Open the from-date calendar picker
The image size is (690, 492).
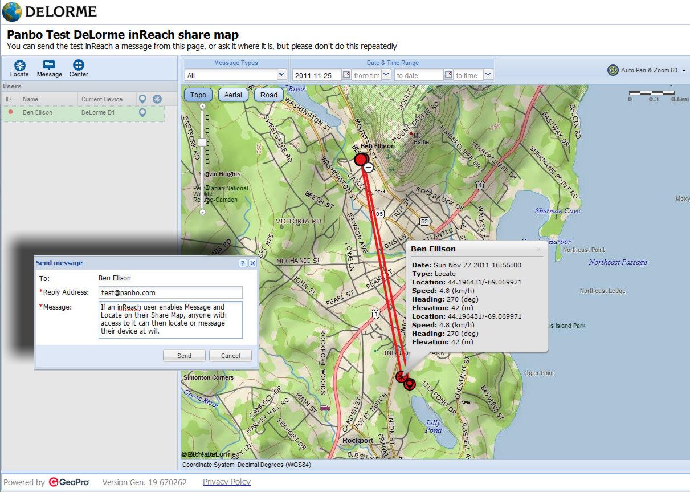pos(346,75)
